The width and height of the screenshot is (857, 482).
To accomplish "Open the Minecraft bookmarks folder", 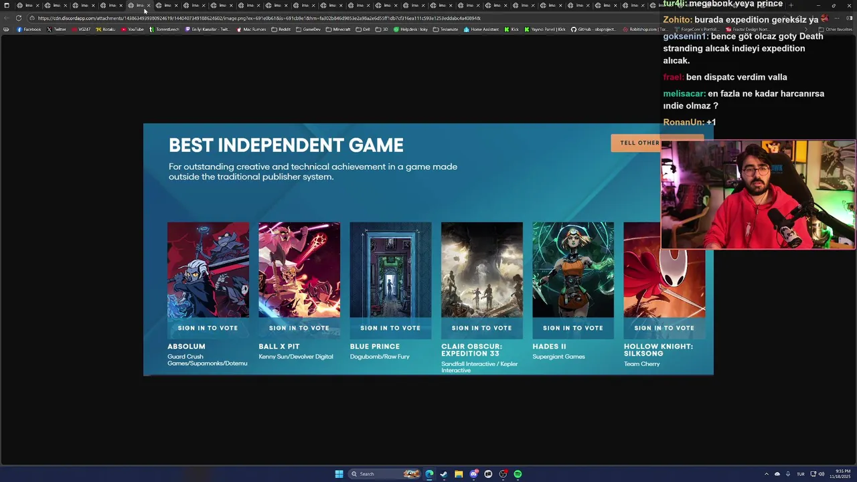I will tap(338, 29).
